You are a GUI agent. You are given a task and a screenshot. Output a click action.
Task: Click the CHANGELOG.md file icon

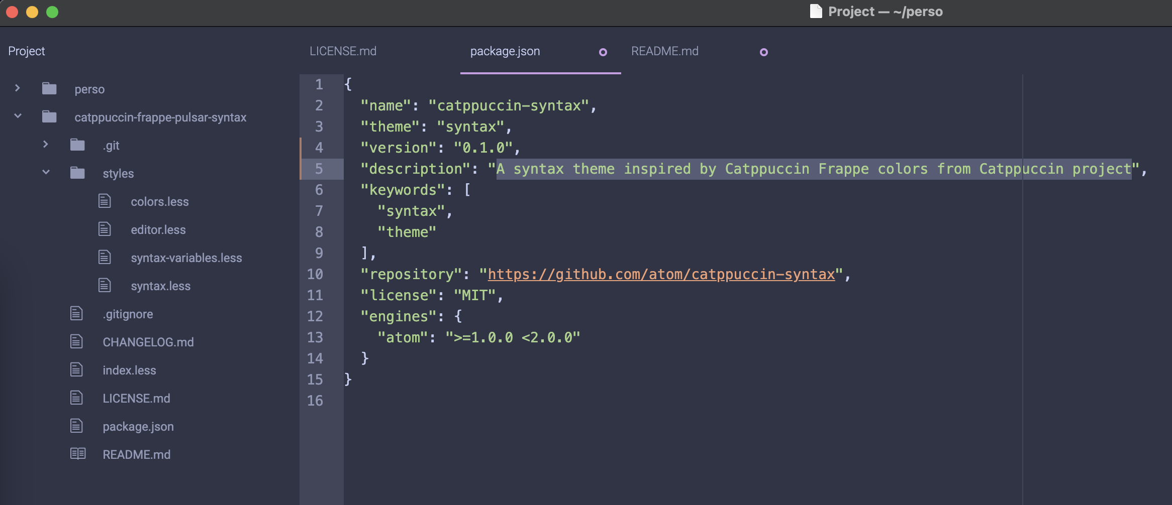click(x=76, y=342)
